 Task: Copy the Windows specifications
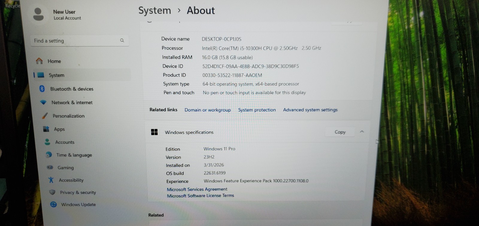(340, 132)
